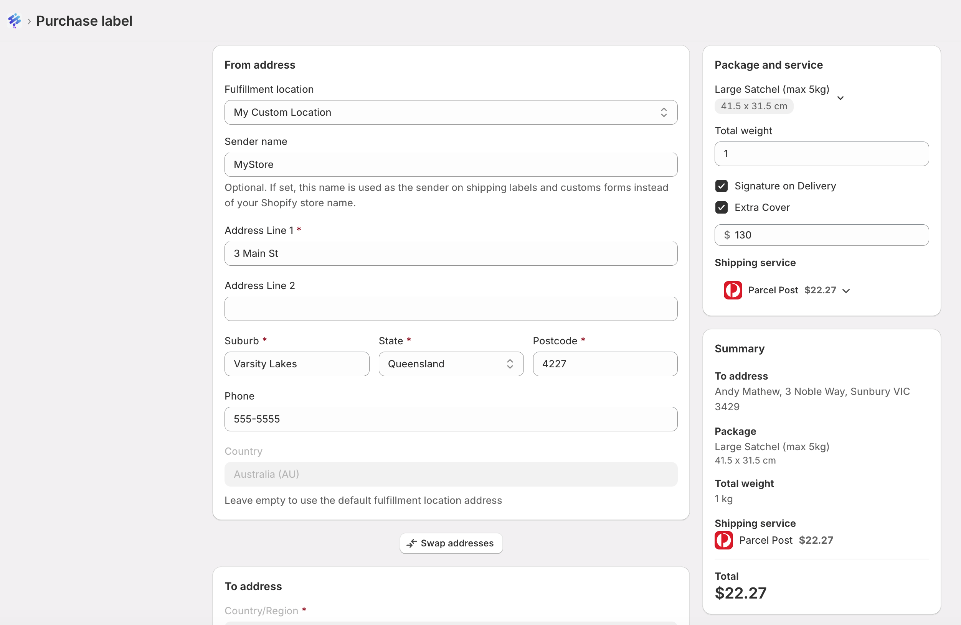Click the Phone field with 555-5555
The width and height of the screenshot is (961, 625).
click(x=451, y=419)
